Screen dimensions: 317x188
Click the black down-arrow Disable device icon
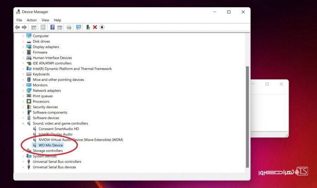[x=102, y=27]
